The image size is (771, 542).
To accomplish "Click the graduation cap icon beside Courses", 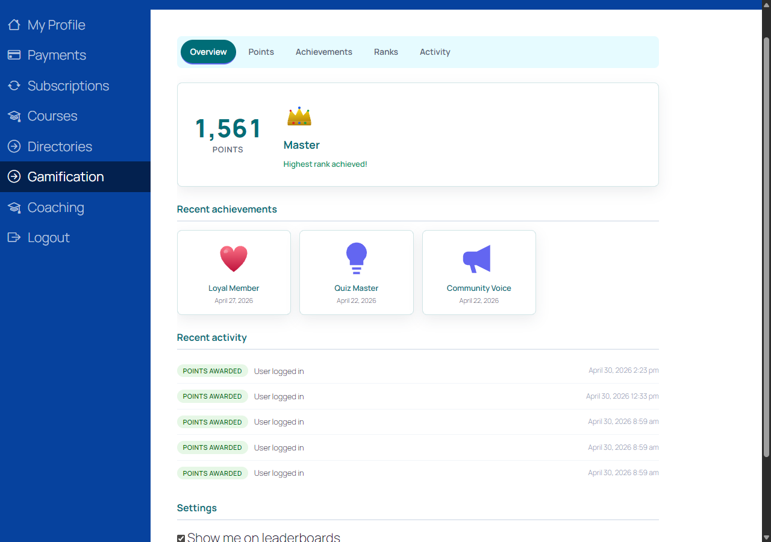I will coord(14,116).
